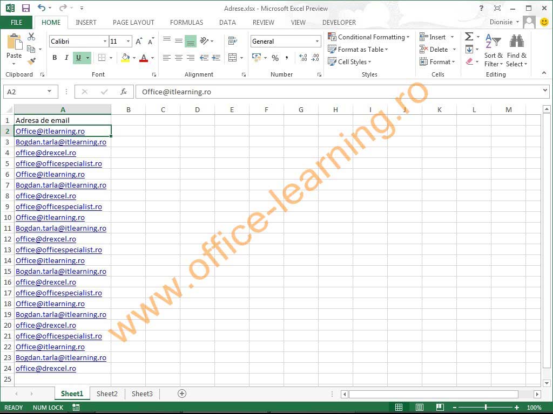Decrease font size with the small A
Viewport: 553px width, 414px height.
[151, 41]
